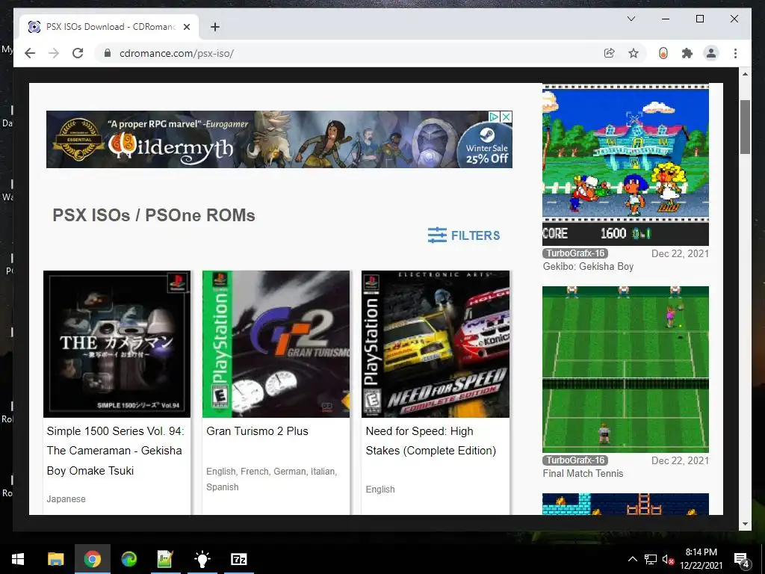Open the Chrome profile avatar
Image resolution: width=765 pixels, height=574 pixels.
(x=711, y=53)
